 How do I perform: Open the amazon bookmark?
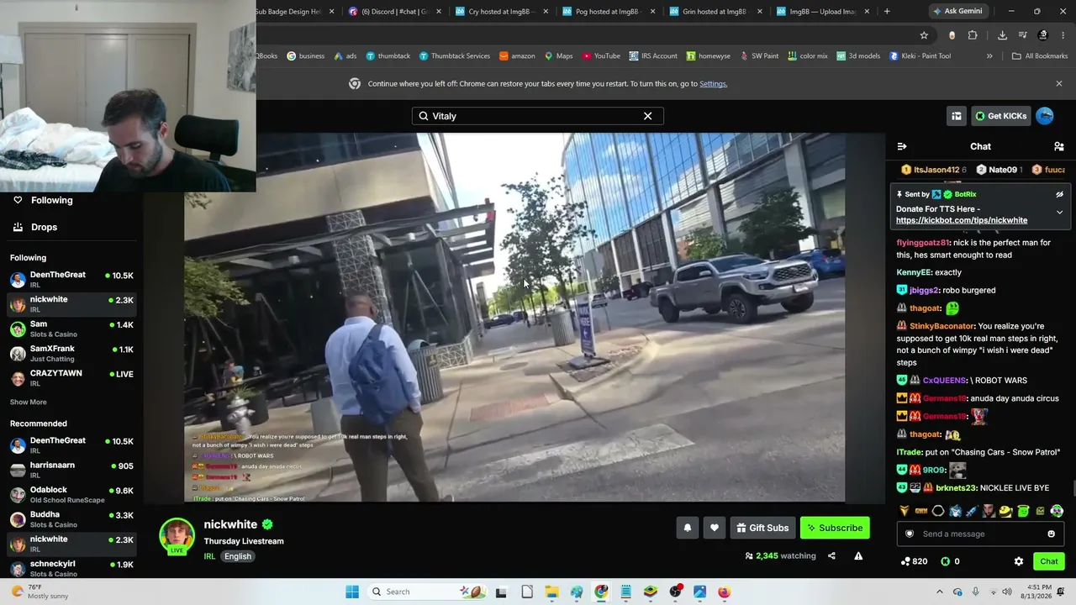point(517,56)
